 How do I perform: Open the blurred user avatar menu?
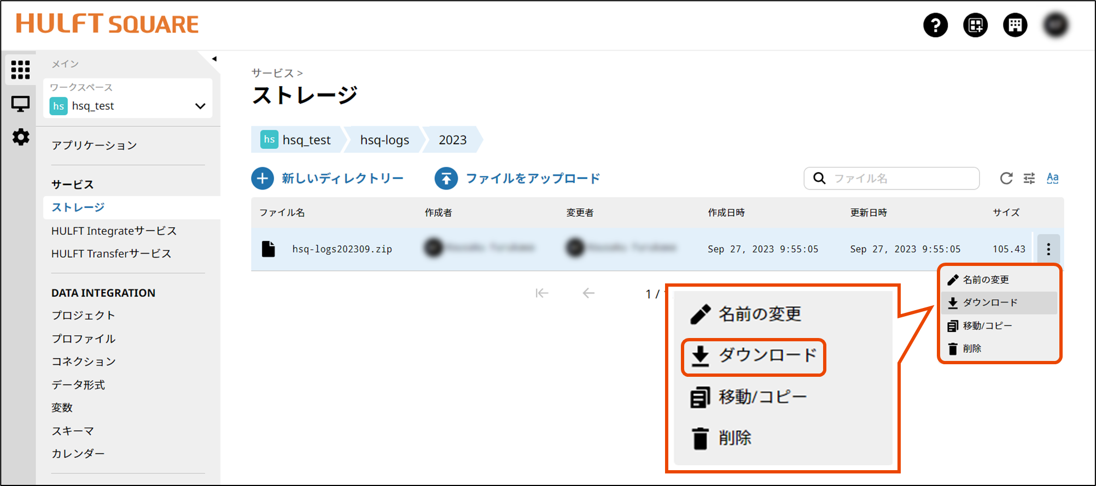pyautogui.click(x=1056, y=25)
